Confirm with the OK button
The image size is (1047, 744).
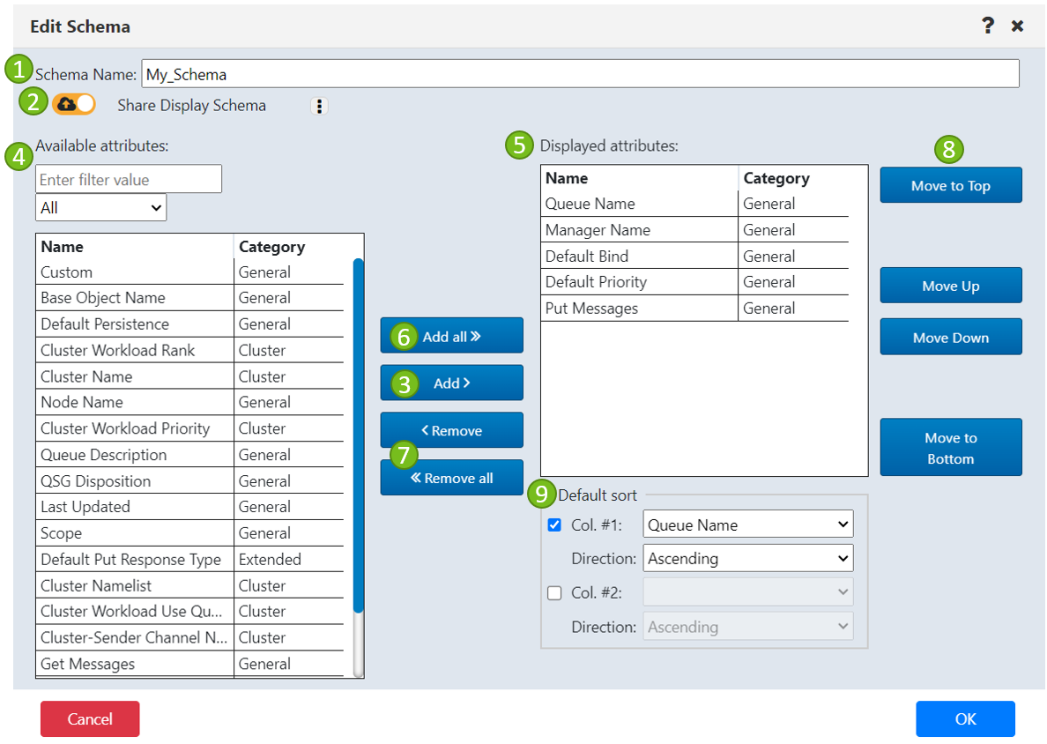pyautogui.click(x=966, y=718)
